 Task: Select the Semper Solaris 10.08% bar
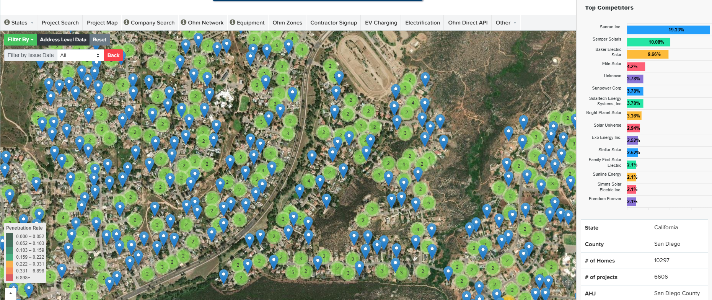coord(648,42)
